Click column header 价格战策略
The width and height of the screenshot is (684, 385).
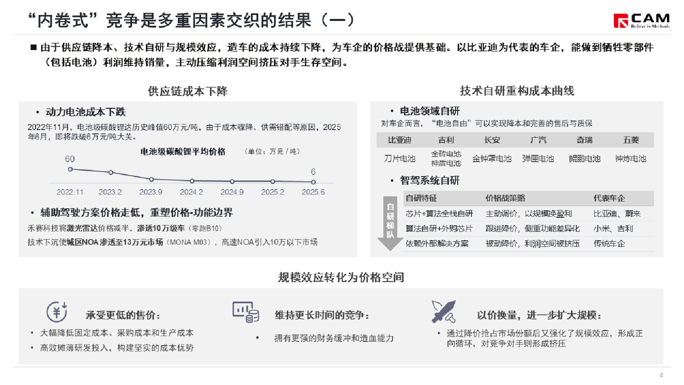[x=505, y=198]
